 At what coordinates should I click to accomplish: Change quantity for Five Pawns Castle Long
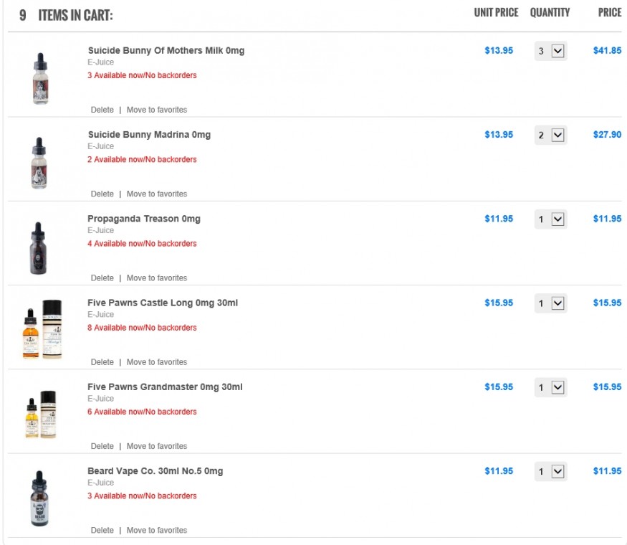[x=550, y=303]
